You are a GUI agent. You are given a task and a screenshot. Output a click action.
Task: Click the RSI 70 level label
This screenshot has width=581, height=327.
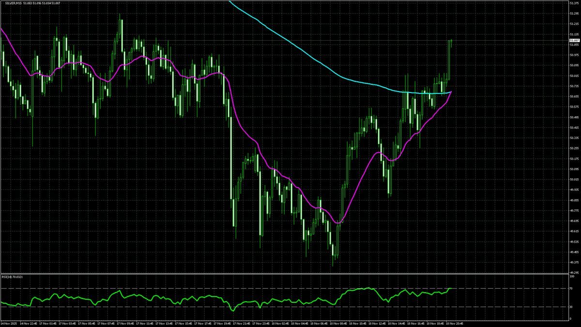572,289
